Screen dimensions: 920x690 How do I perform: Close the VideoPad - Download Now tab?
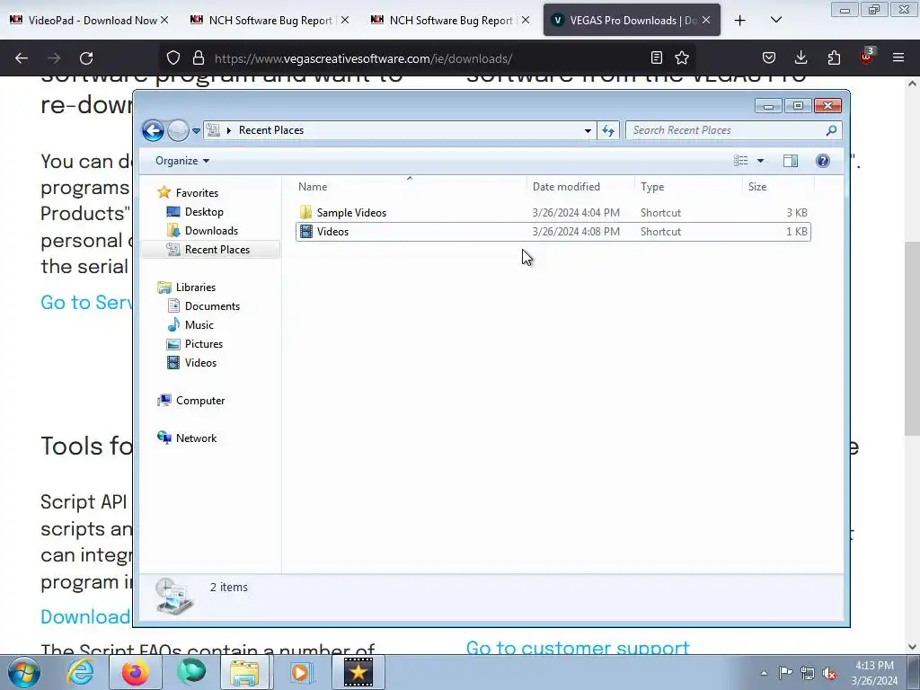(x=165, y=20)
